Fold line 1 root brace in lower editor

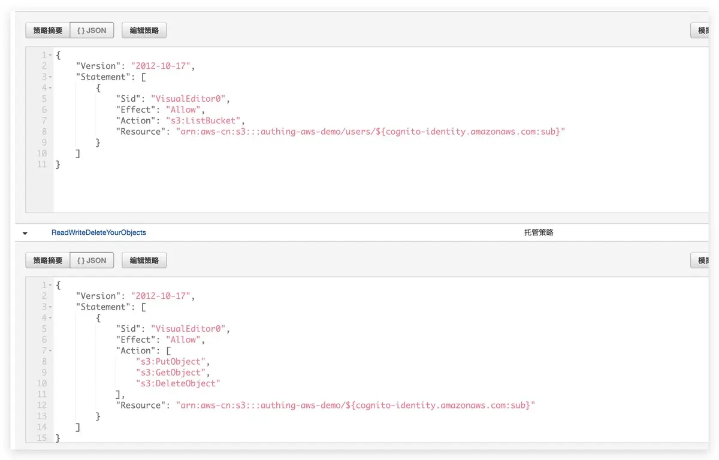click(x=50, y=285)
